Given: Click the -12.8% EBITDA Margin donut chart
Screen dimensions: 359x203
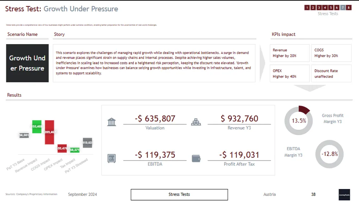Looking at the screenshot, I should [x=329, y=154].
